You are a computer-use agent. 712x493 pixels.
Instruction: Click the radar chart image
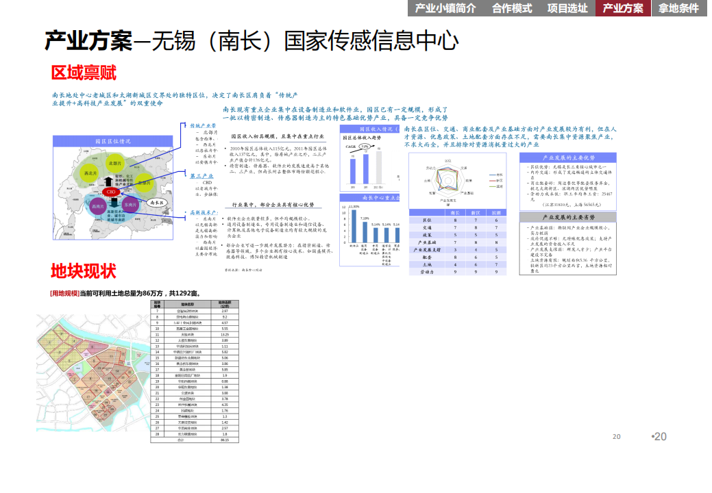tap(457, 181)
